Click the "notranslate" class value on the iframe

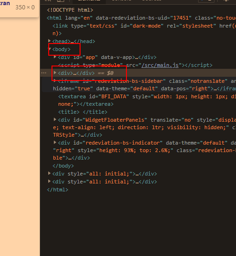pos(207,81)
